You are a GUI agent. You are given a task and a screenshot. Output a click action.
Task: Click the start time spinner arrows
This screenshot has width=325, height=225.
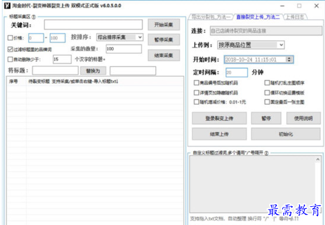click(x=289, y=60)
